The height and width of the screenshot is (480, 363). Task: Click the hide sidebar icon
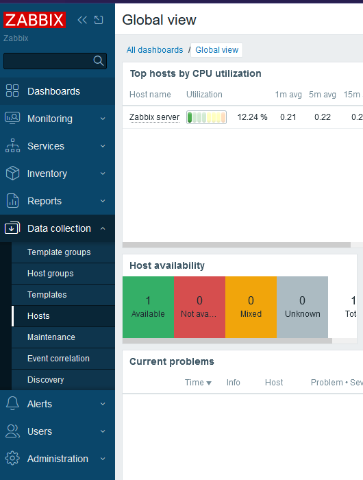click(99, 20)
